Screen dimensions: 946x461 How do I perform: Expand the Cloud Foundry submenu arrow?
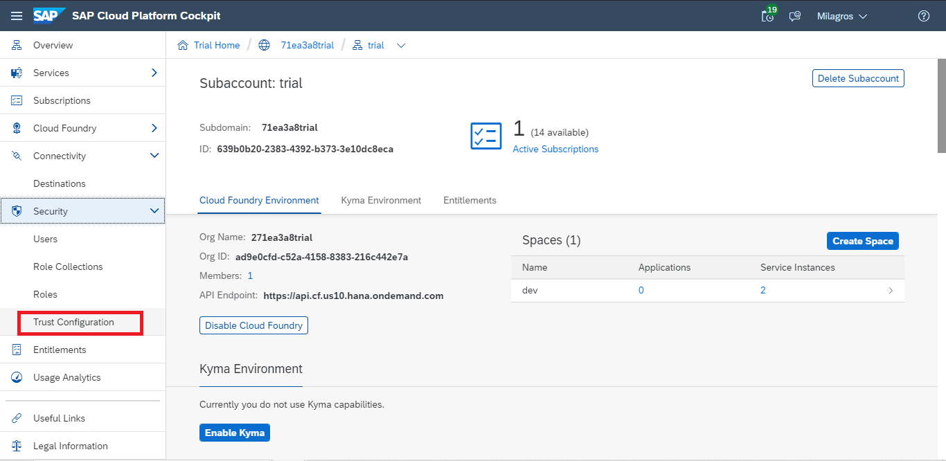click(154, 128)
